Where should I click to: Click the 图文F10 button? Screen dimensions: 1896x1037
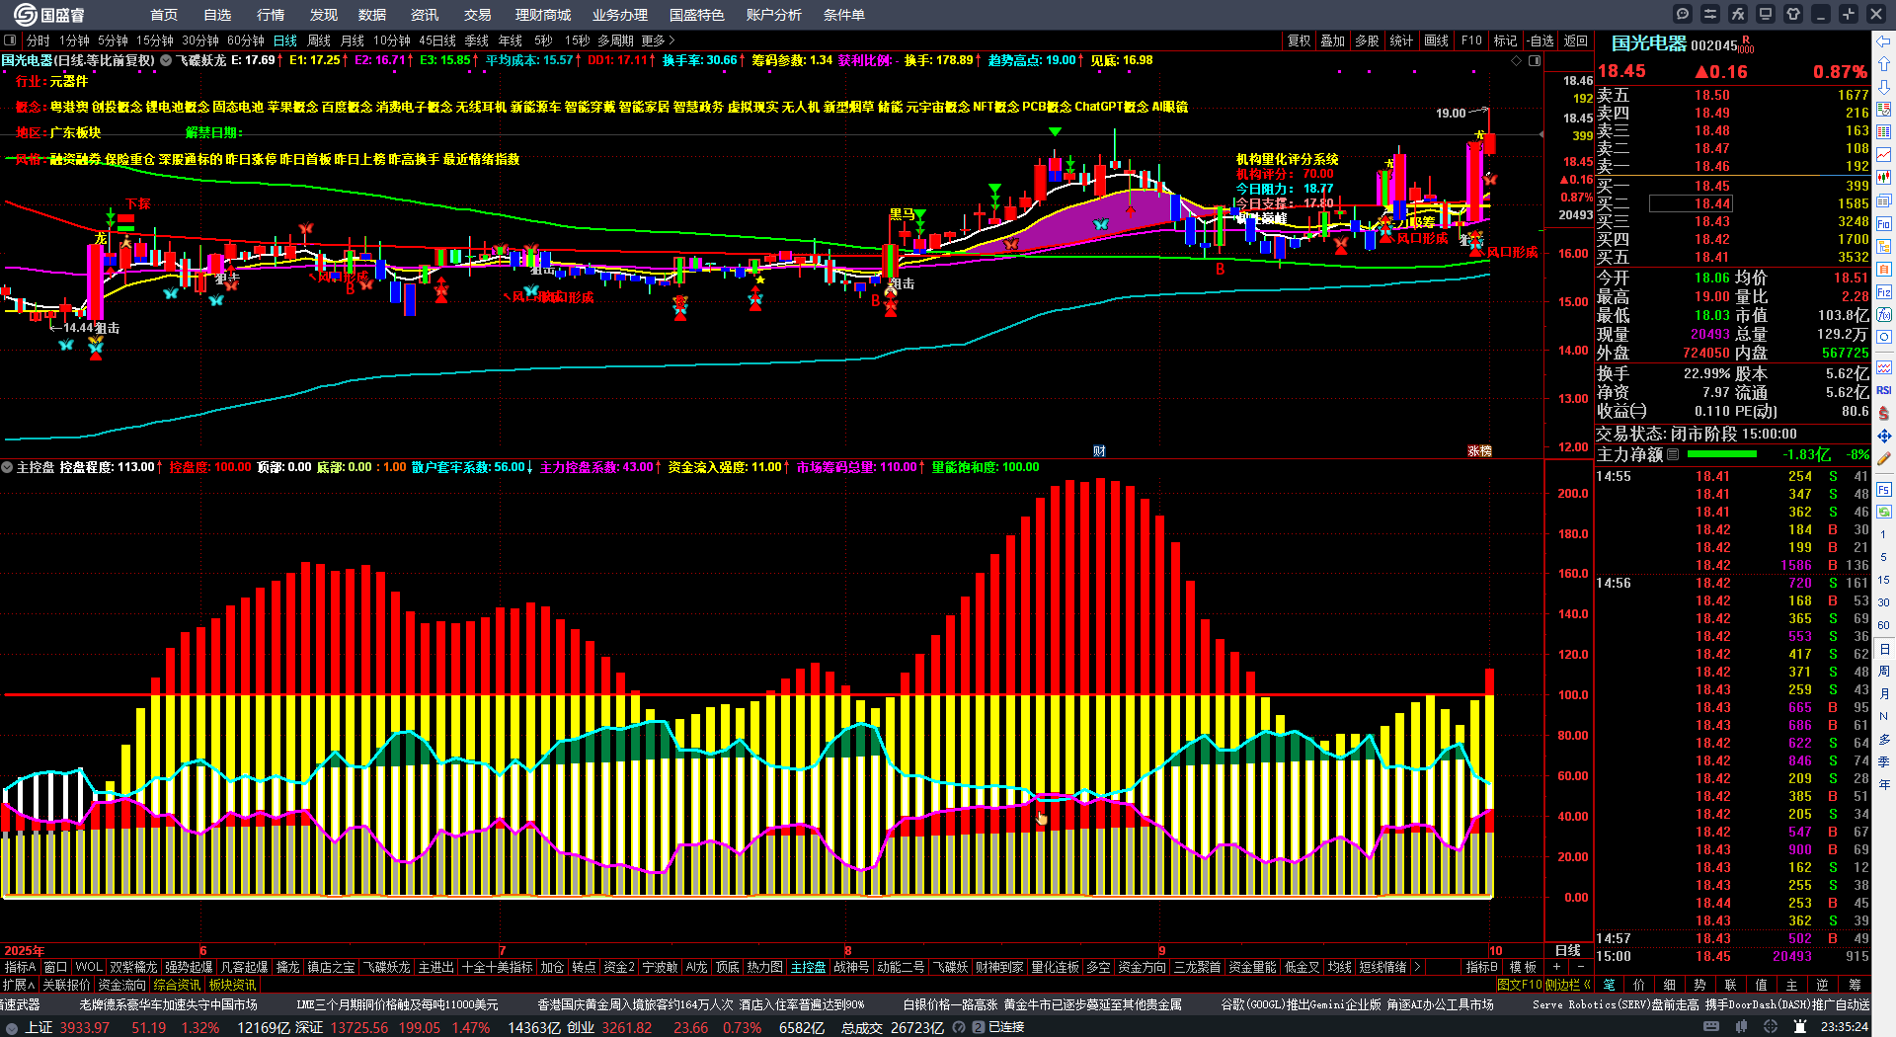[x=1520, y=985]
